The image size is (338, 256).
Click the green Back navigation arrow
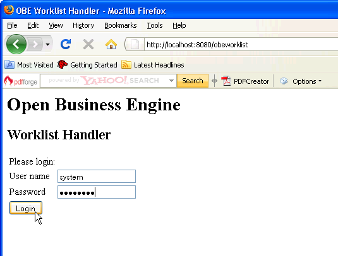16,44
